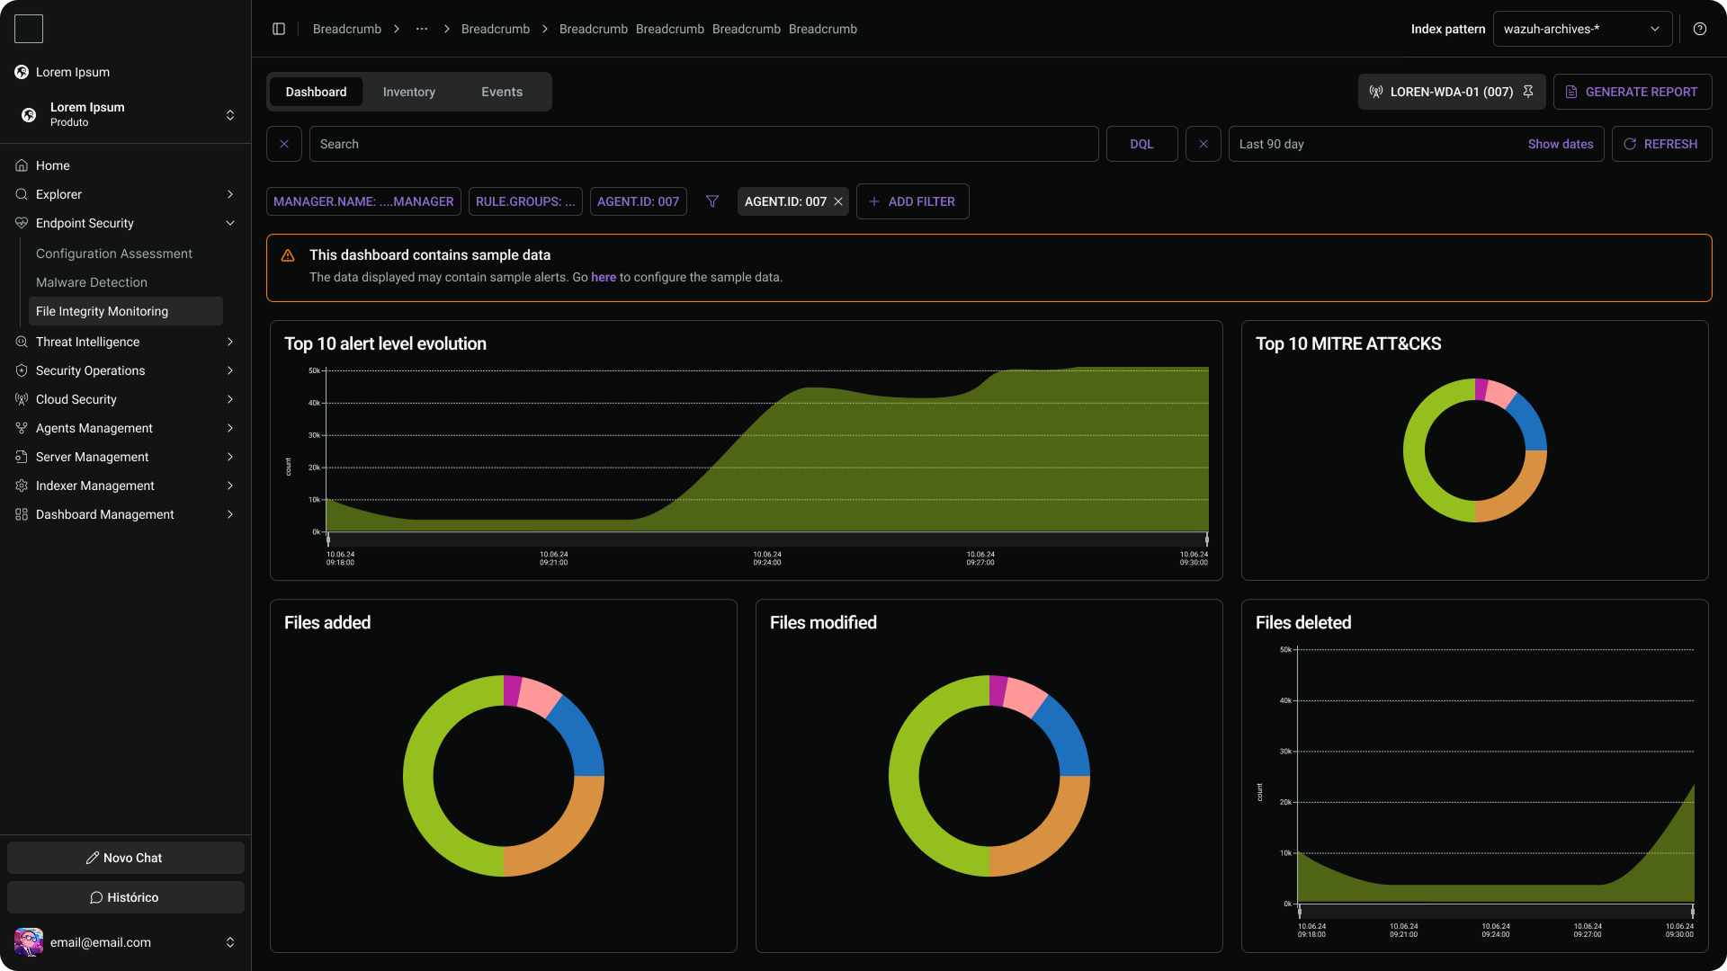Click the user avatar image

tap(29, 942)
